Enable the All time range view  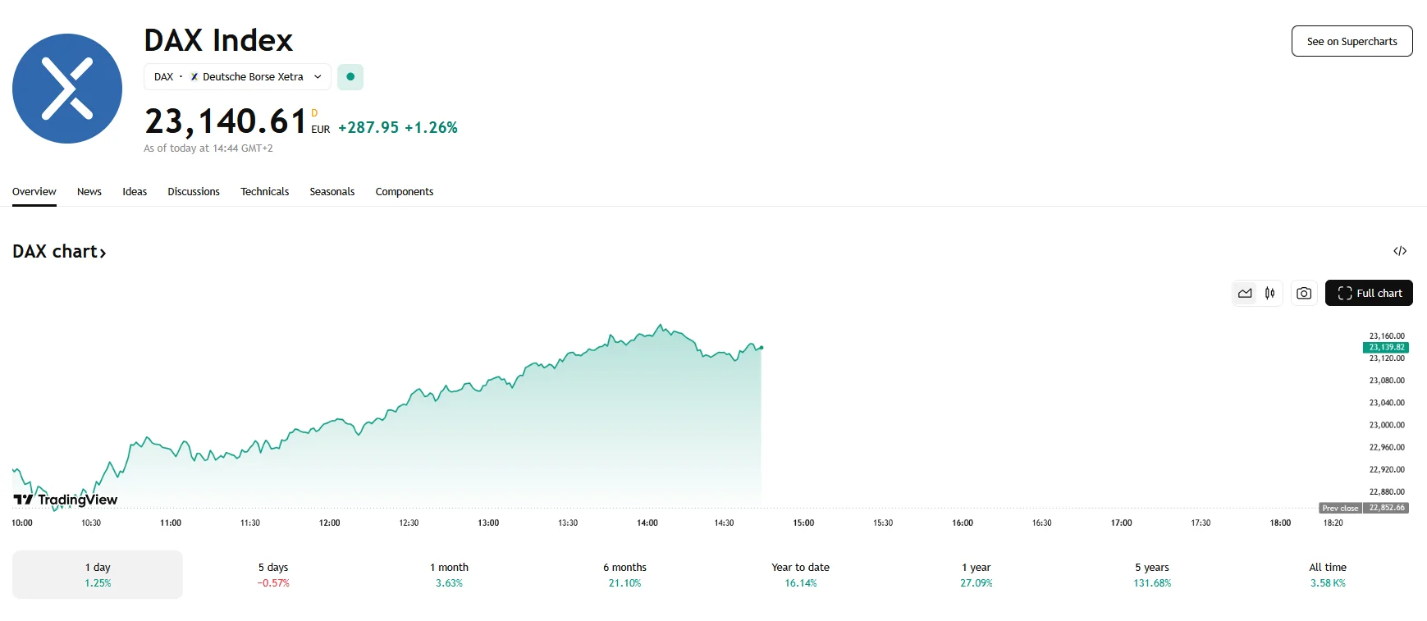pos(1326,574)
